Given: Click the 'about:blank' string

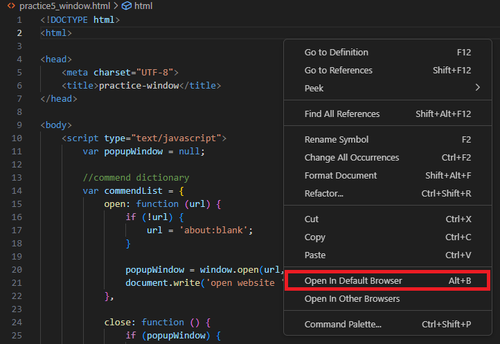Looking at the screenshot, I should click(x=213, y=230).
